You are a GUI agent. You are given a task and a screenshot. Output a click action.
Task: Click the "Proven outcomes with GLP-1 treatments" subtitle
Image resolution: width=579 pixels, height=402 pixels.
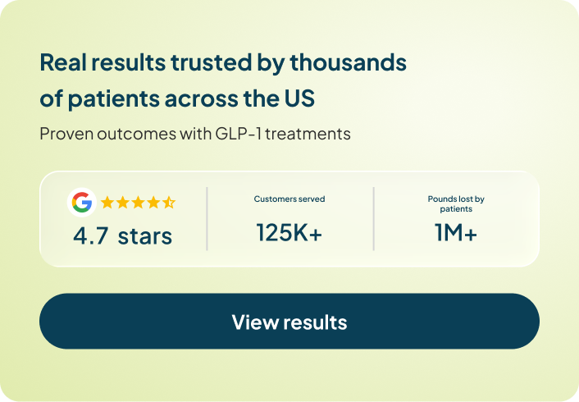[195, 134]
